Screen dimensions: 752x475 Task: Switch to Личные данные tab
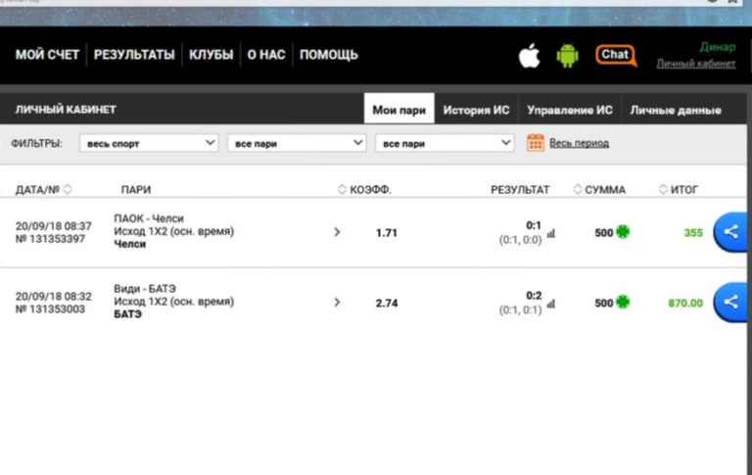click(676, 110)
